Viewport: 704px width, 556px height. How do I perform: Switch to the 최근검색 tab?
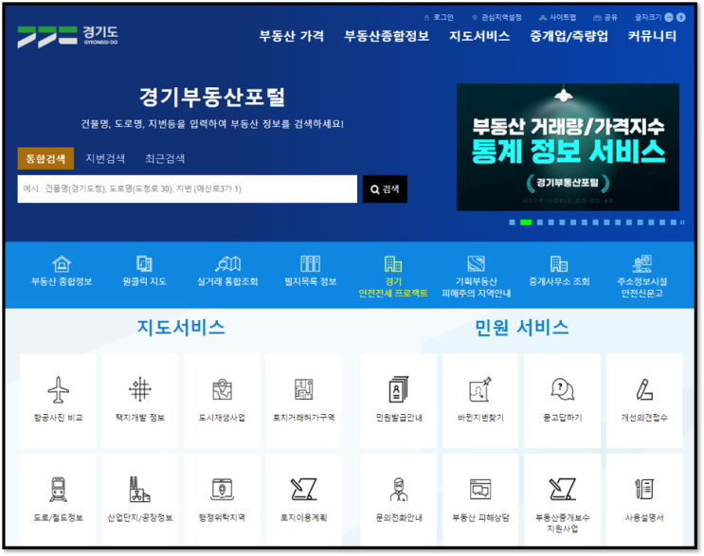[x=165, y=158]
